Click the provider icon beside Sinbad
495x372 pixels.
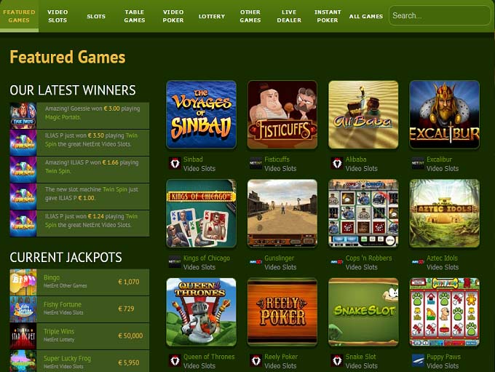[x=175, y=163]
